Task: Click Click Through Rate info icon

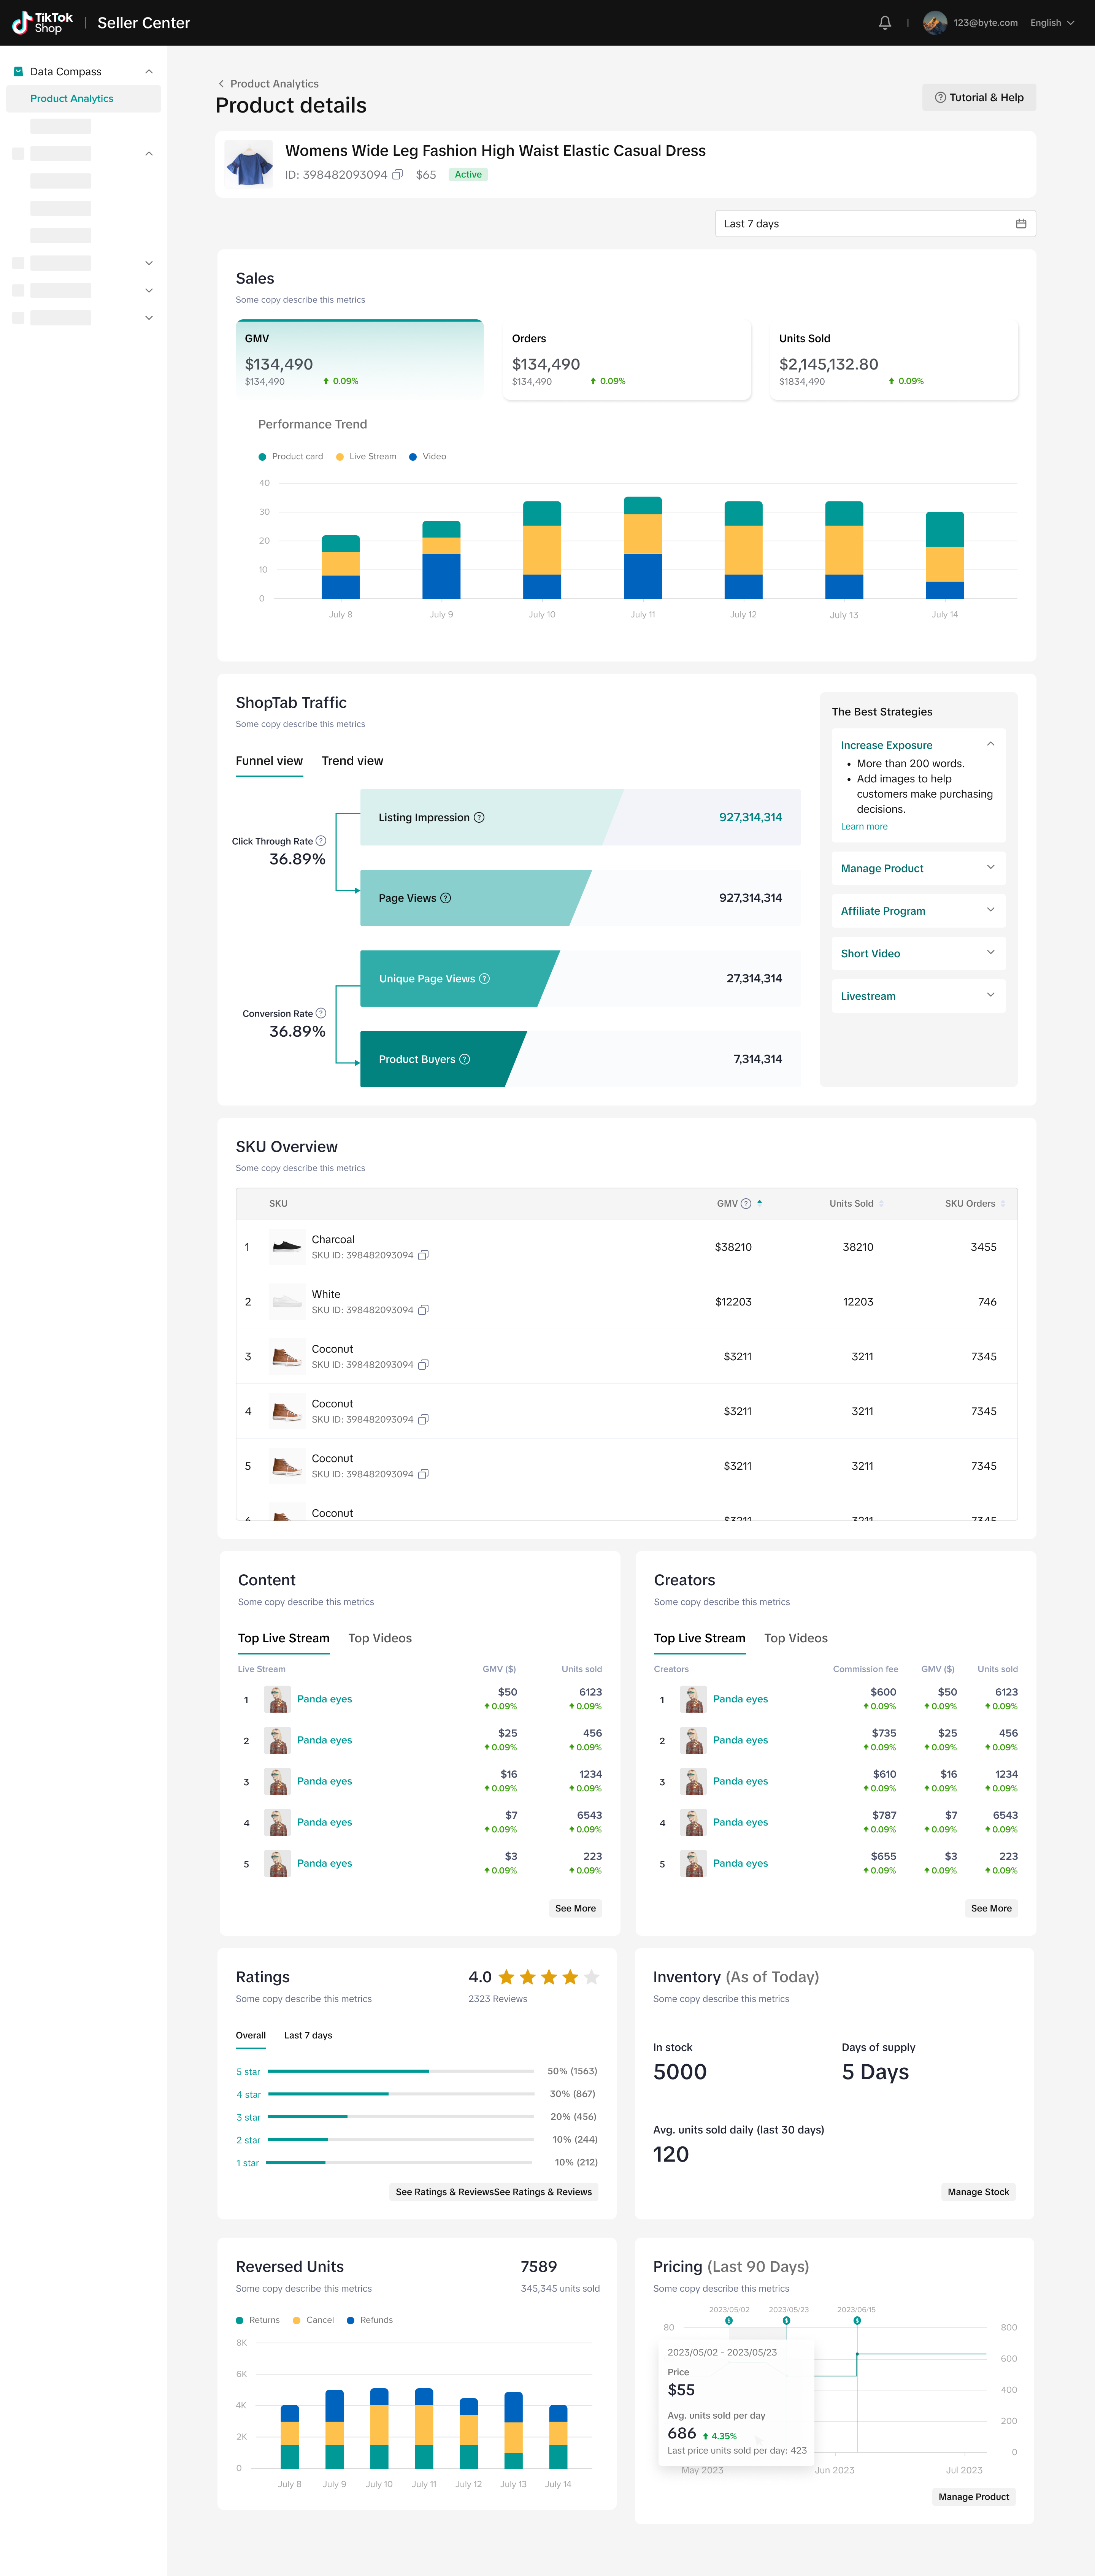Action: [321, 841]
